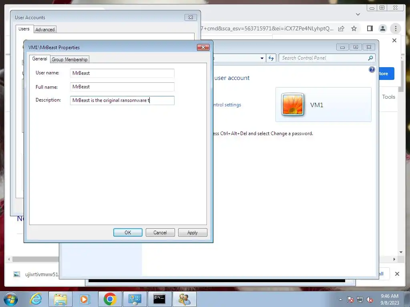The image size is (410, 307).
Task: Open the taskbar clock and date
Action: (390, 299)
